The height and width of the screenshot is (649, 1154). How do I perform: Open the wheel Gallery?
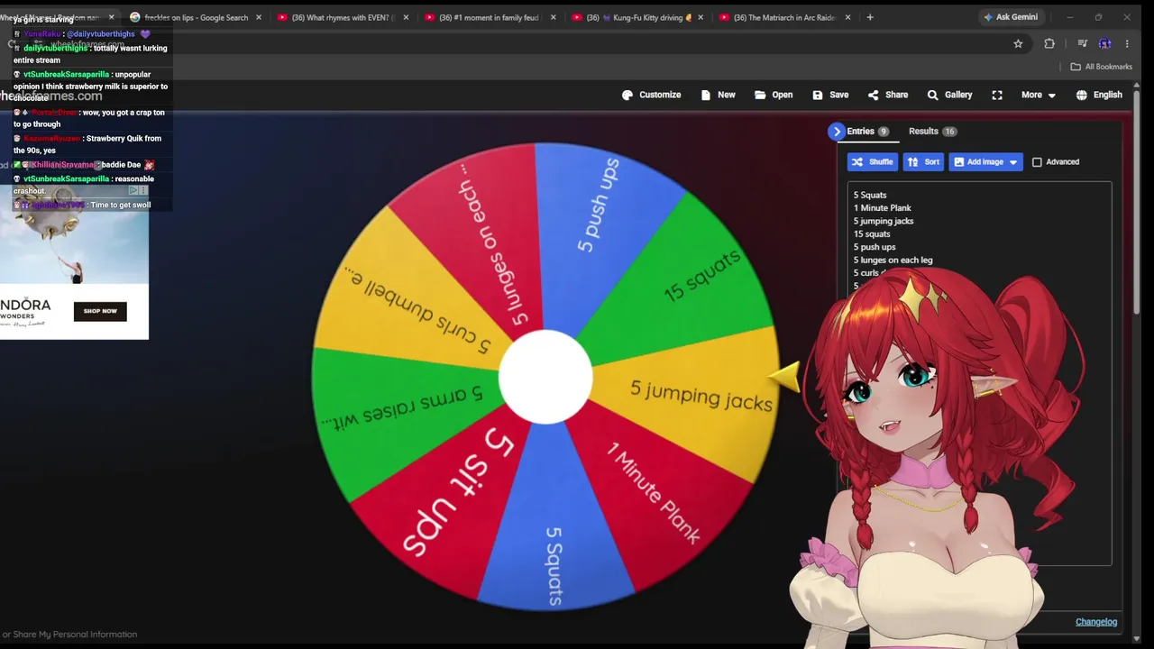tap(949, 95)
